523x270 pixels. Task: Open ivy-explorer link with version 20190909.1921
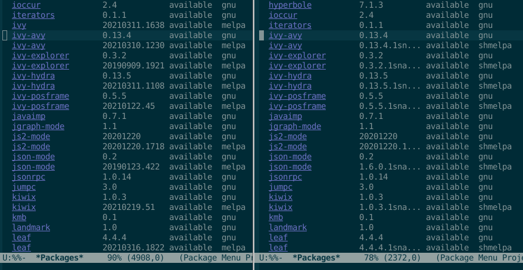pyautogui.click(x=41, y=65)
